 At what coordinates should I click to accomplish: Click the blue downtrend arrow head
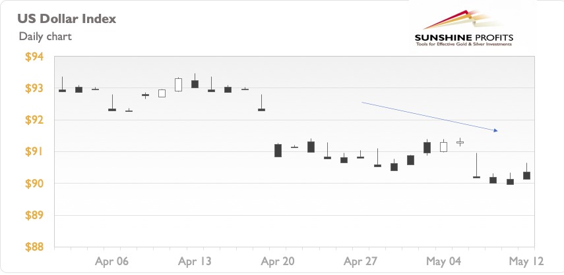point(495,130)
